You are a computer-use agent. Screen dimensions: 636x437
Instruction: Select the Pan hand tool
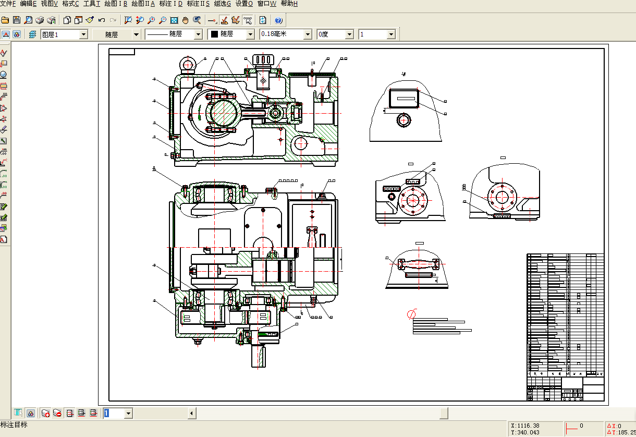tap(186, 20)
